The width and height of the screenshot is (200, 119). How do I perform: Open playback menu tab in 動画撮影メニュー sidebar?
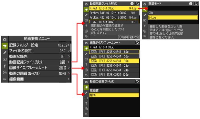point(5,59)
